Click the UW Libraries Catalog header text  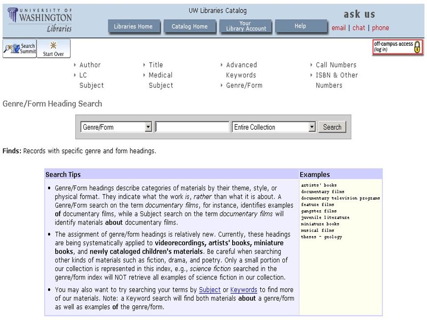coord(218,11)
